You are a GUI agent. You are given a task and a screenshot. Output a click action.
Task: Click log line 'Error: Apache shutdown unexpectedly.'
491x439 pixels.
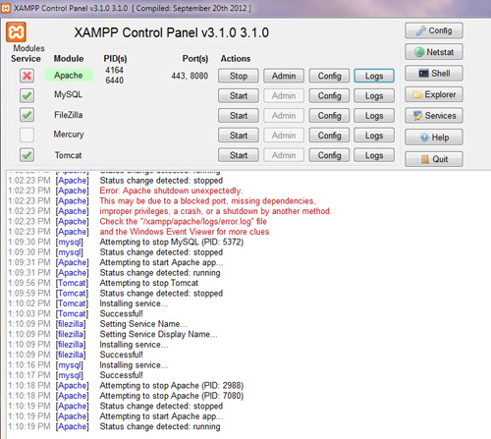point(171,191)
